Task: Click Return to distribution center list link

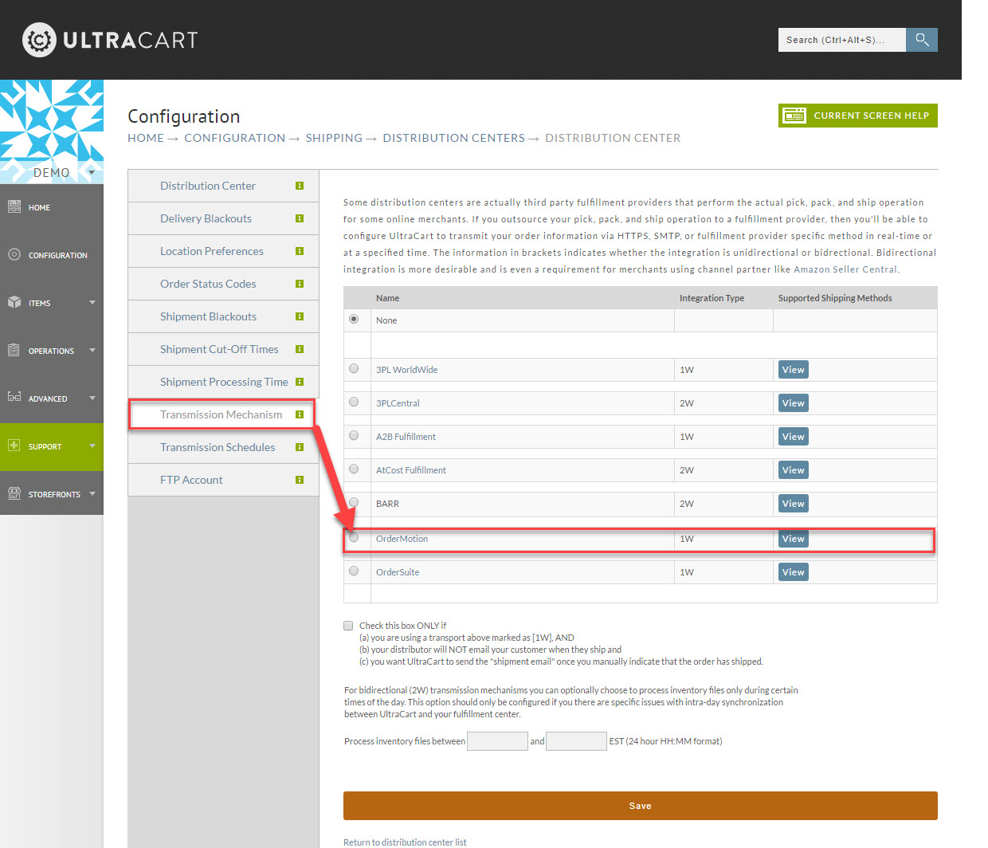Action: [405, 842]
